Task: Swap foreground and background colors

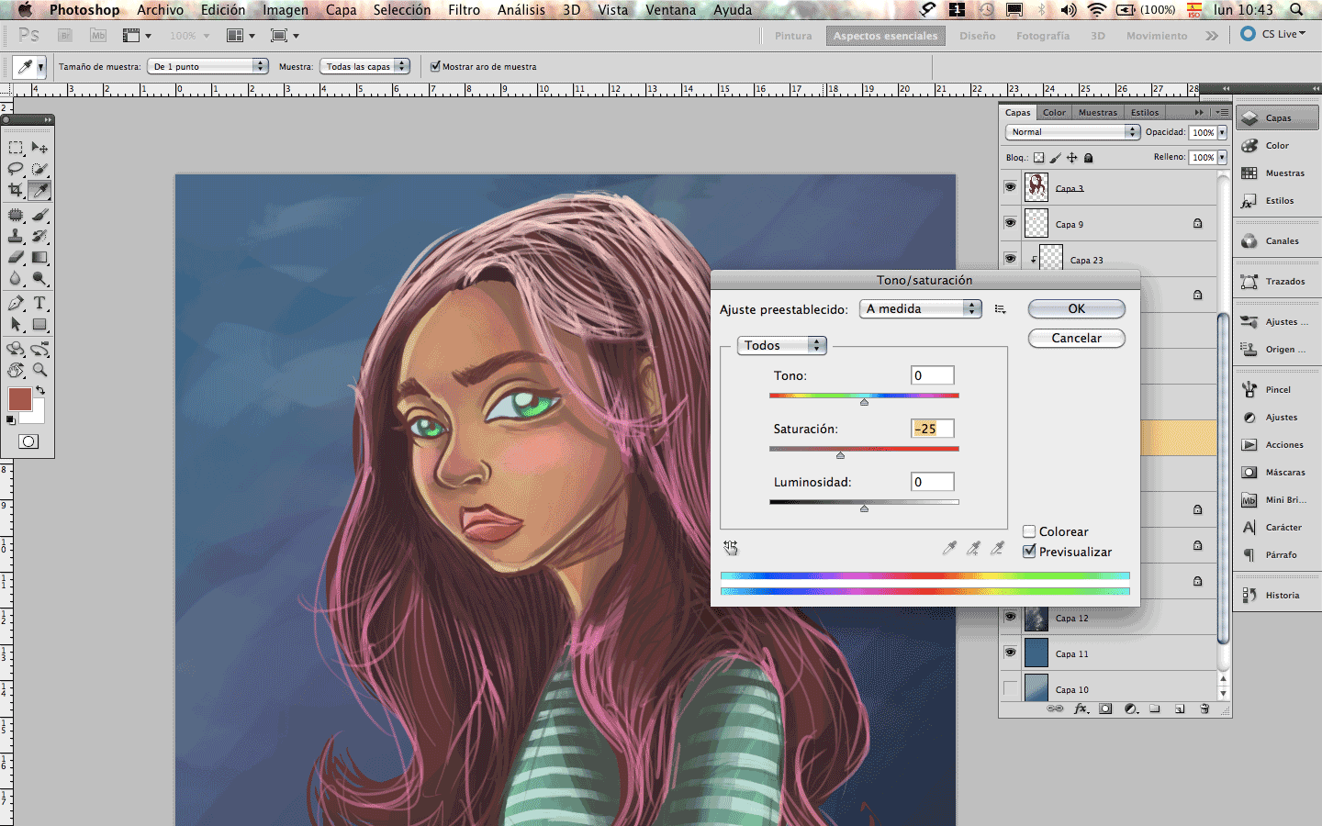Action: (x=40, y=390)
